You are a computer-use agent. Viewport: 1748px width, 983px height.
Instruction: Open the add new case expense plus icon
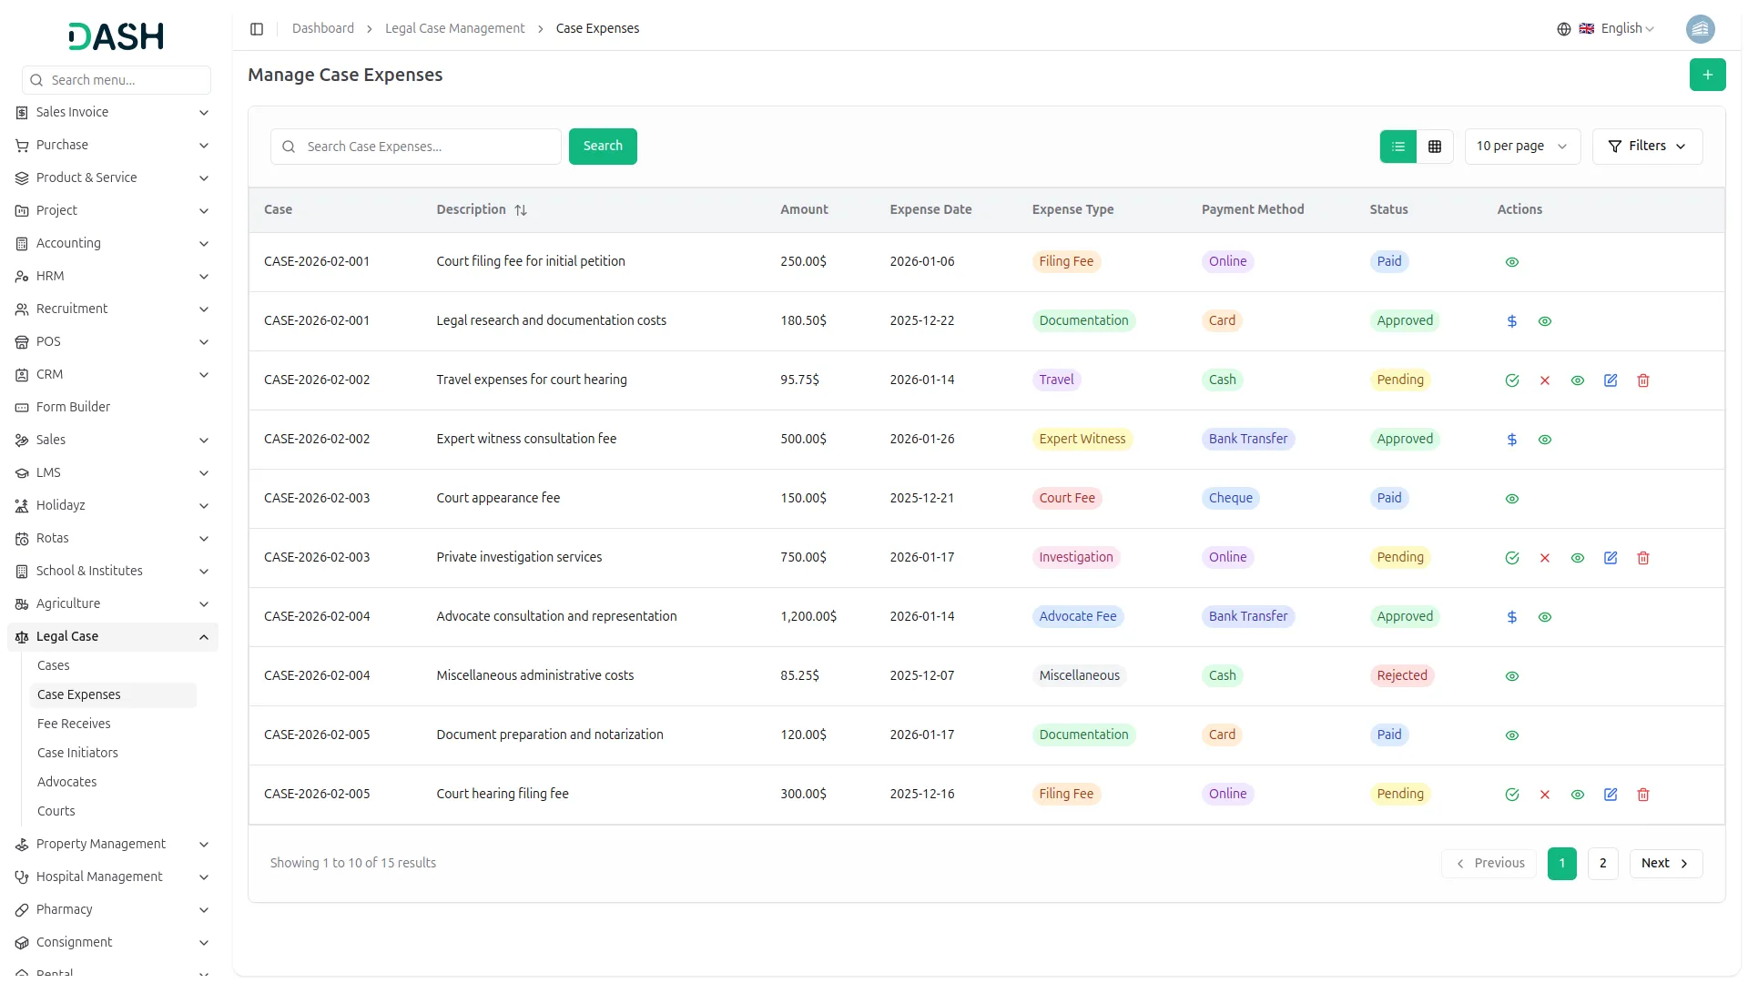click(1708, 75)
